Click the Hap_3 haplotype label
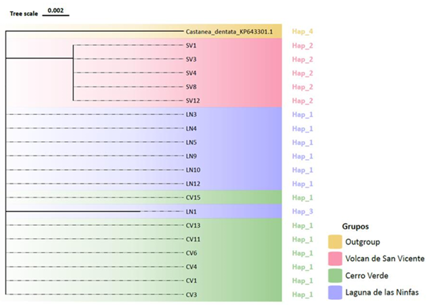 pyautogui.click(x=303, y=211)
